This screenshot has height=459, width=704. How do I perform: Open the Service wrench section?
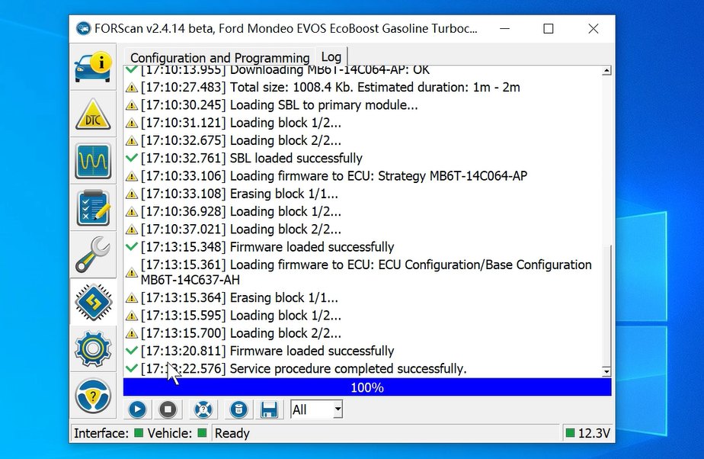92,255
